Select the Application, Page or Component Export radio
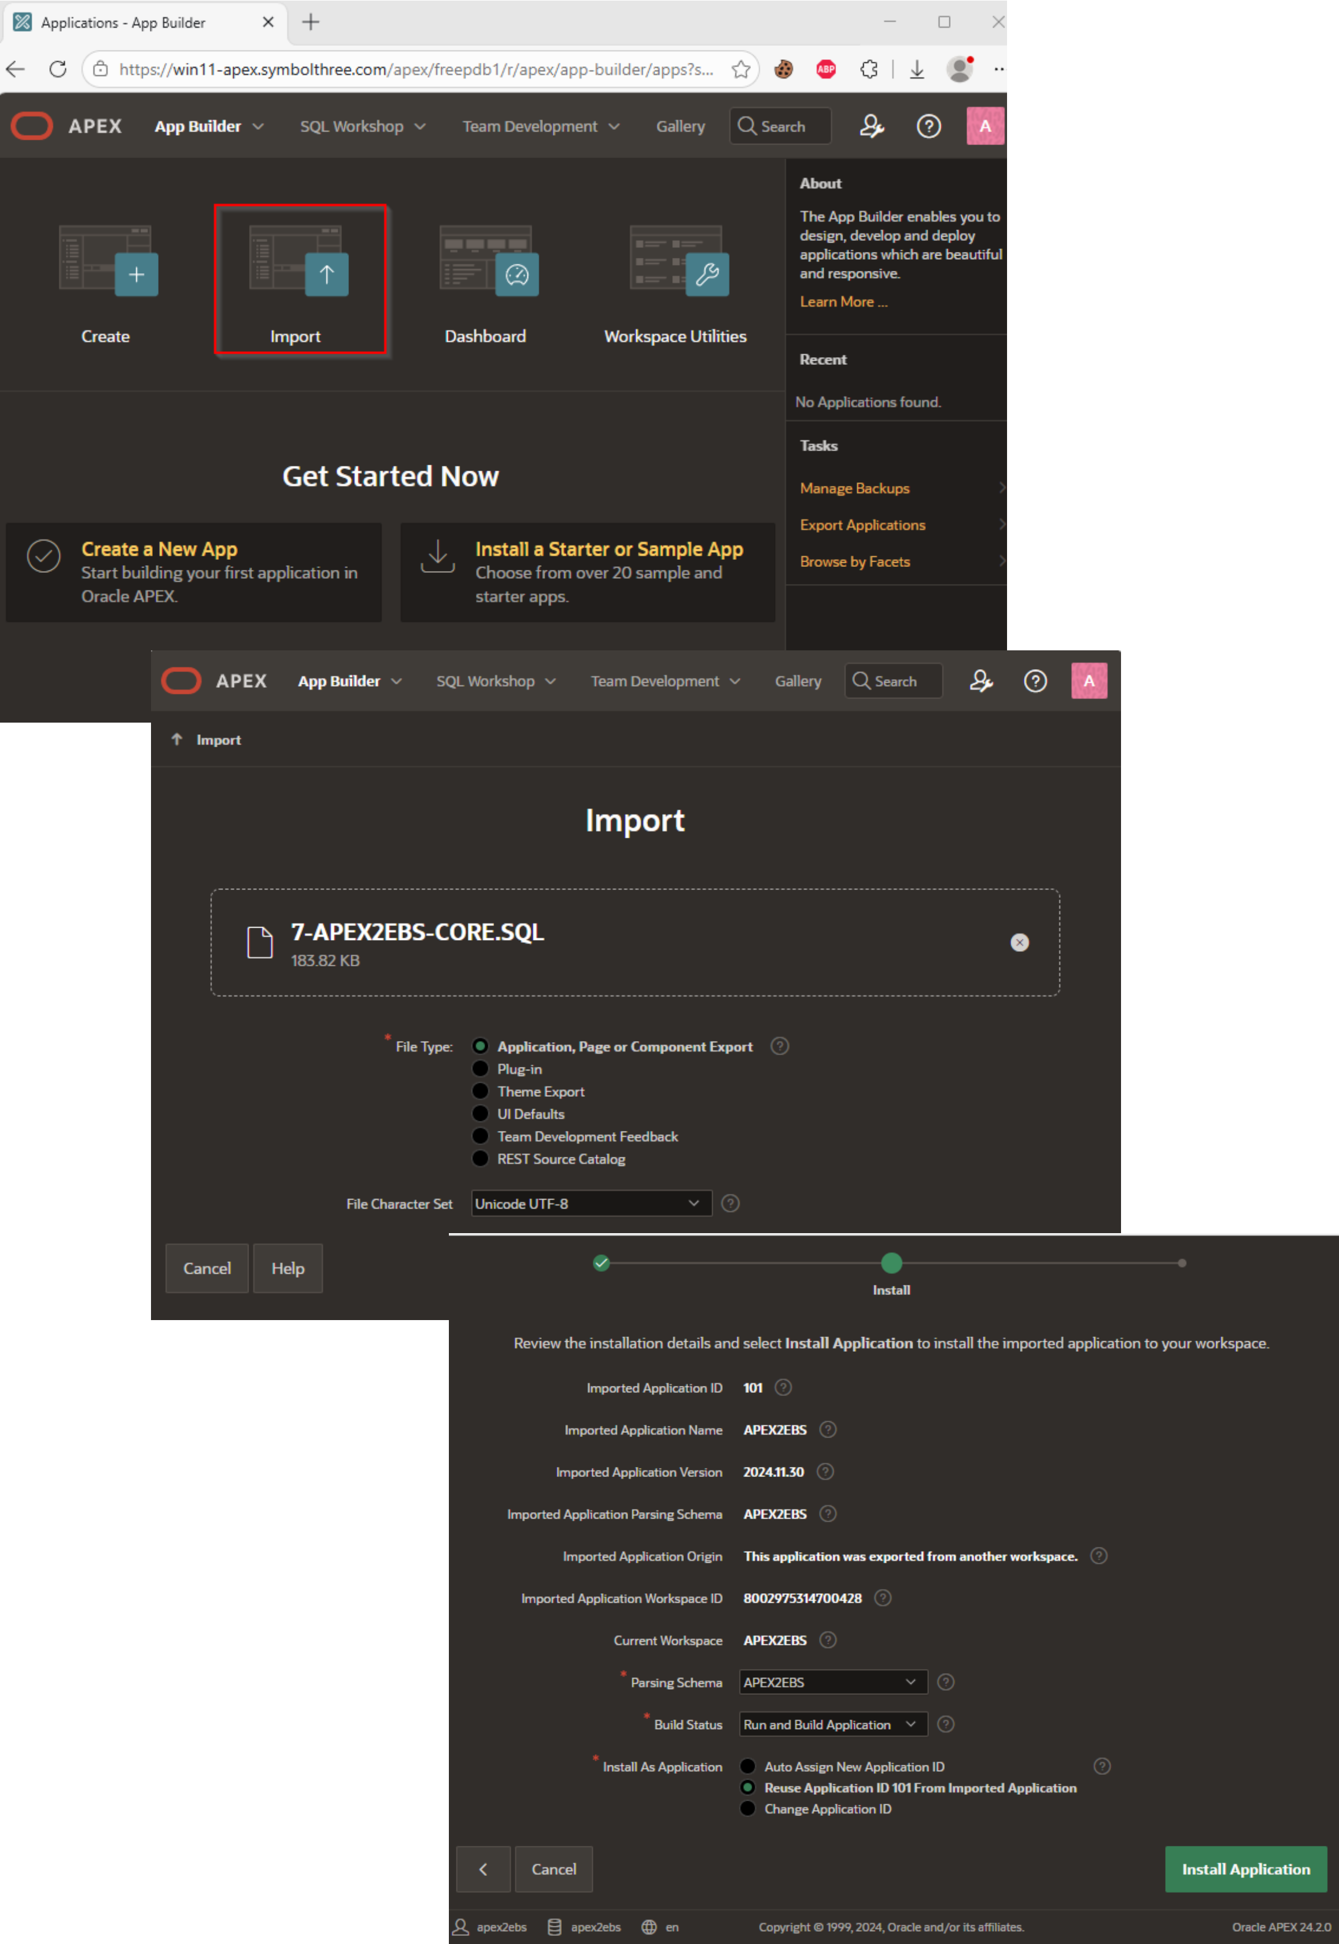This screenshot has height=1944, width=1339. pyautogui.click(x=481, y=1046)
